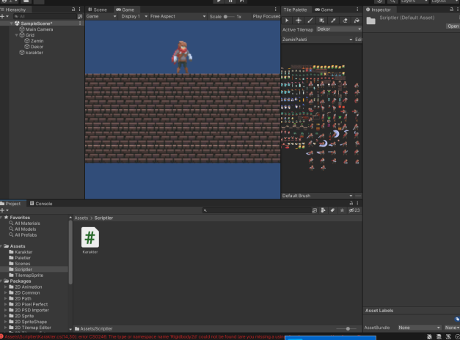Click the Pause button in toolbar
This screenshot has width=460, height=340.
230,1
